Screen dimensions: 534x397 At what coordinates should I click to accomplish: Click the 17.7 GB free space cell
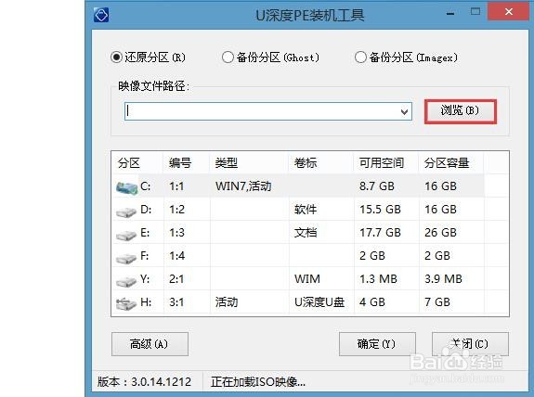click(x=381, y=232)
